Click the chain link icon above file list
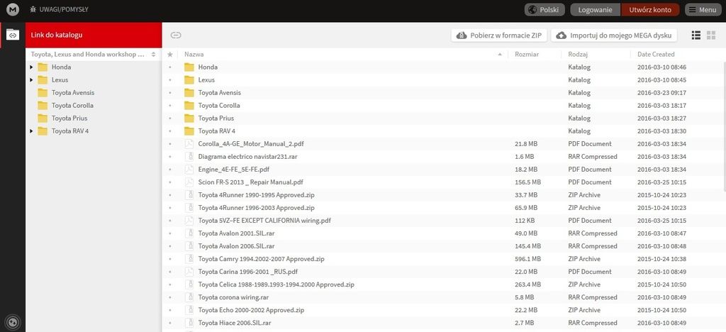Screen dimensions: 726x332 pyautogui.click(x=176, y=35)
